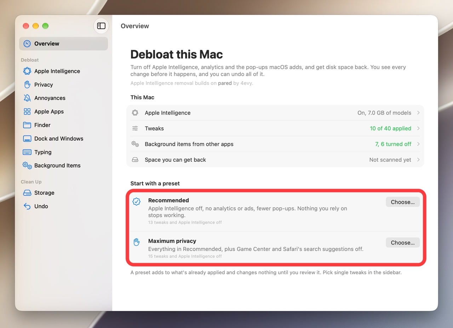Click the Recommended preset badge icon
This screenshot has height=328, width=453.
136,202
